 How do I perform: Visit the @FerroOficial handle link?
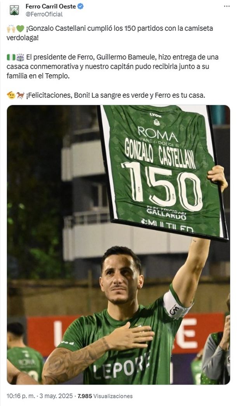click(x=44, y=14)
